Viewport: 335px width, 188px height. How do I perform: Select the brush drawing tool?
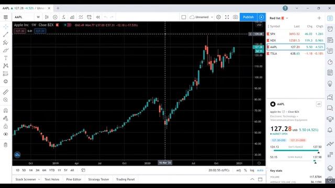(x=6, y=50)
